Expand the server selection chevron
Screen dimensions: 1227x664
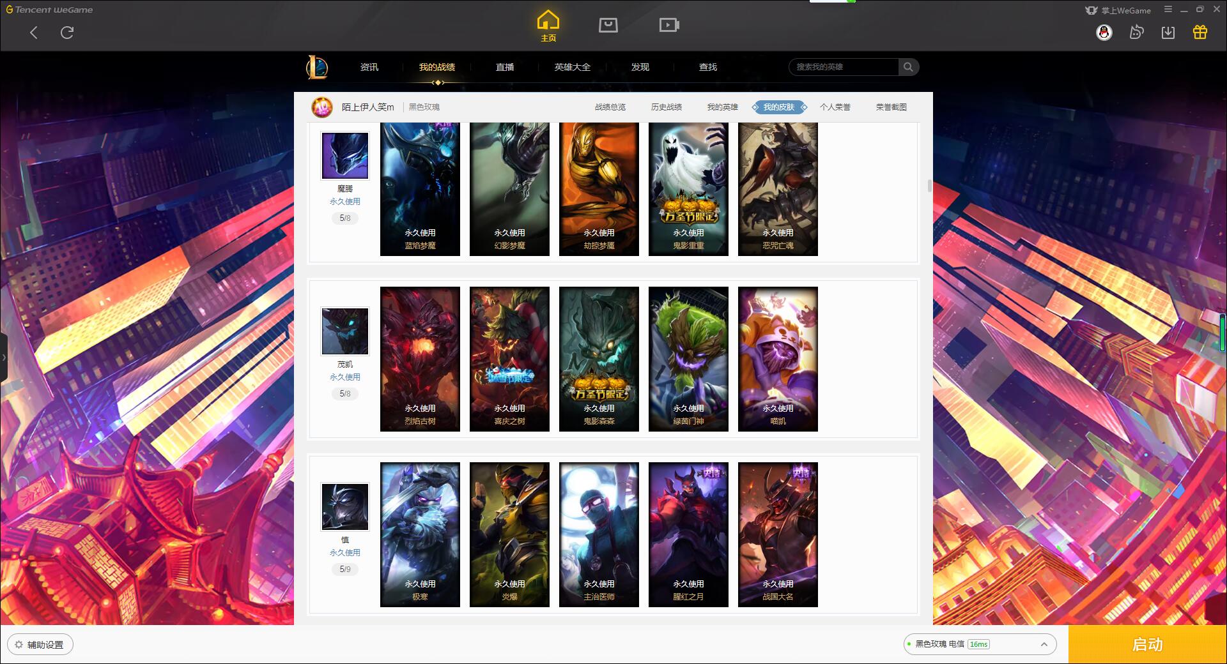pyautogui.click(x=1044, y=644)
